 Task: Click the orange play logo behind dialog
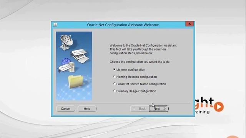[x=219, y=107]
